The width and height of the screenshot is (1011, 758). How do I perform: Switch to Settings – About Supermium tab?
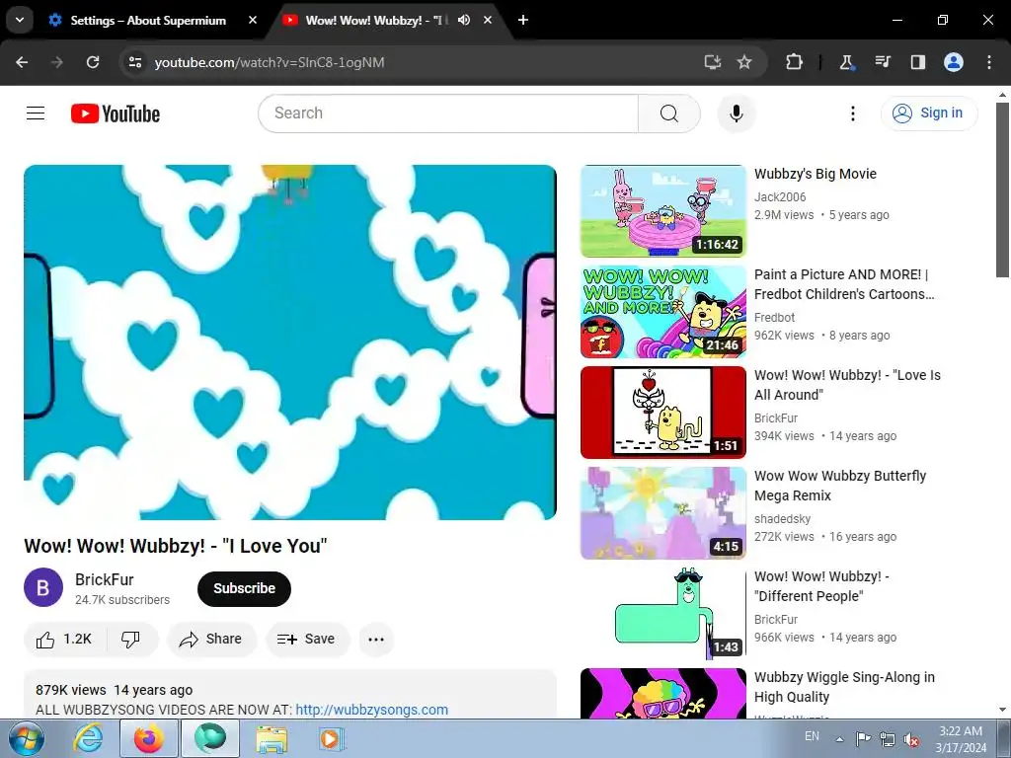(x=148, y=20)
